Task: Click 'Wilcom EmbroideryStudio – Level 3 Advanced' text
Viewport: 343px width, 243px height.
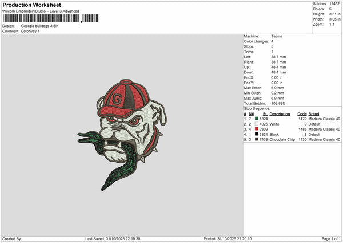Action: 41,11
